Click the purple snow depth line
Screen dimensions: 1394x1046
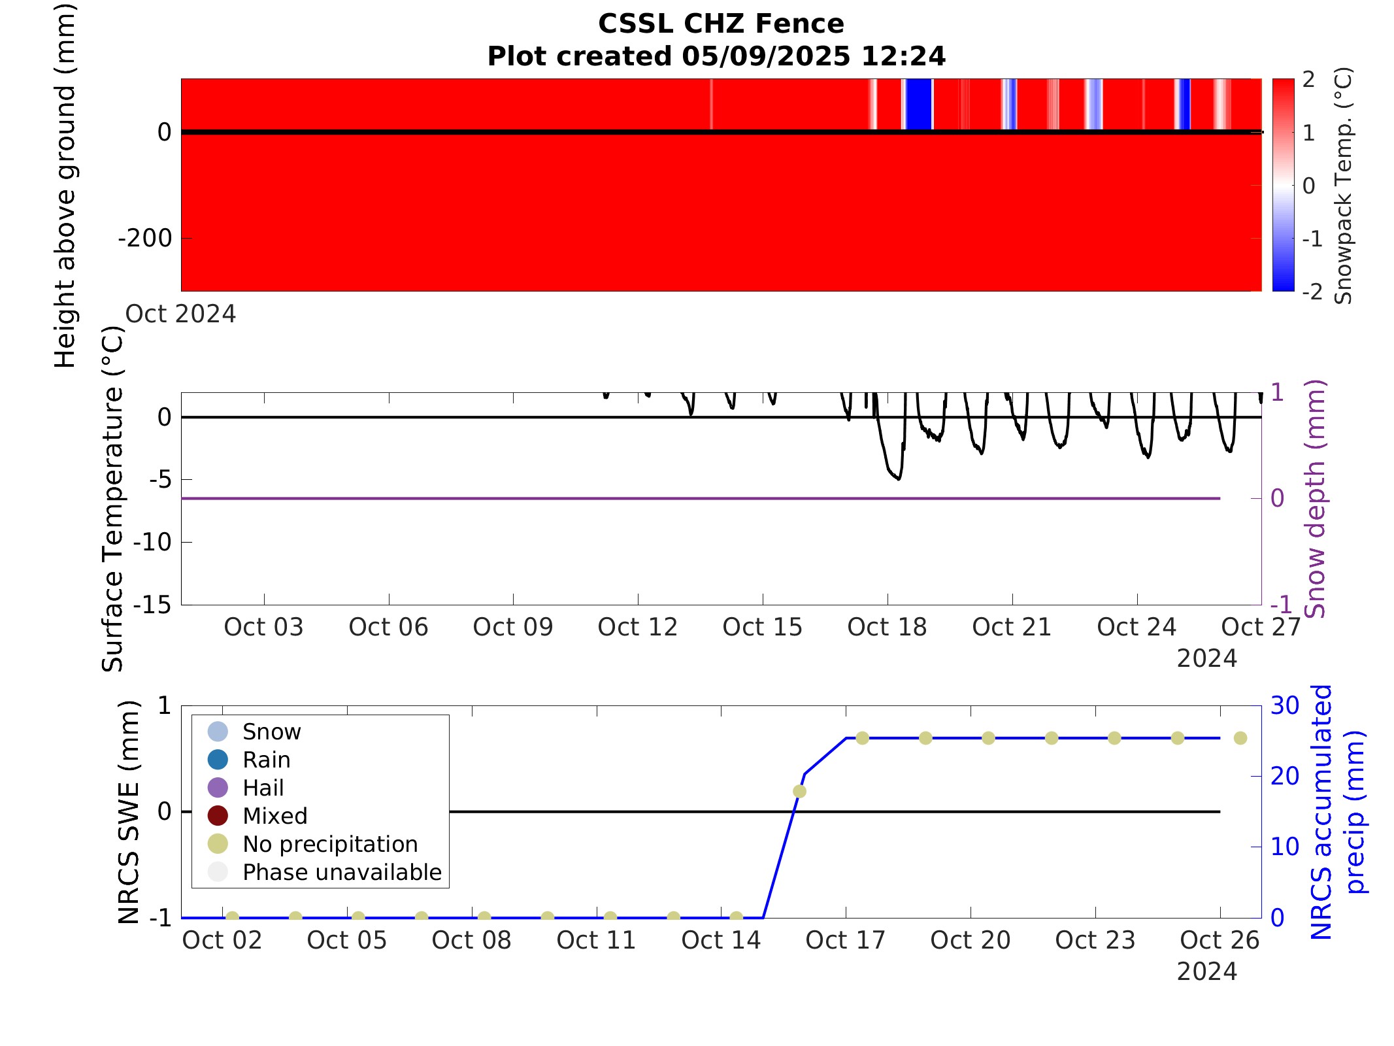point(701,499)
